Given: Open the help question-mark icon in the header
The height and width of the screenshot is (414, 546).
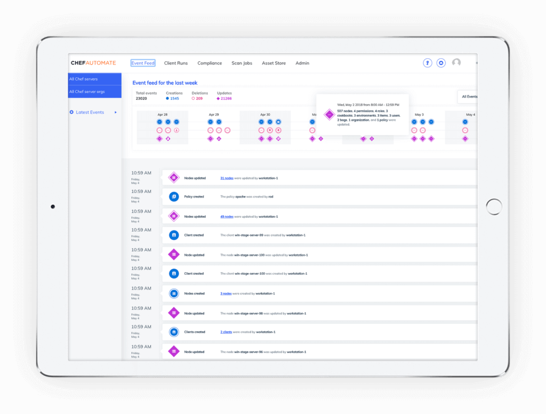Looking at the screenshot, I should pyautogui.click(x=427, y=63).
